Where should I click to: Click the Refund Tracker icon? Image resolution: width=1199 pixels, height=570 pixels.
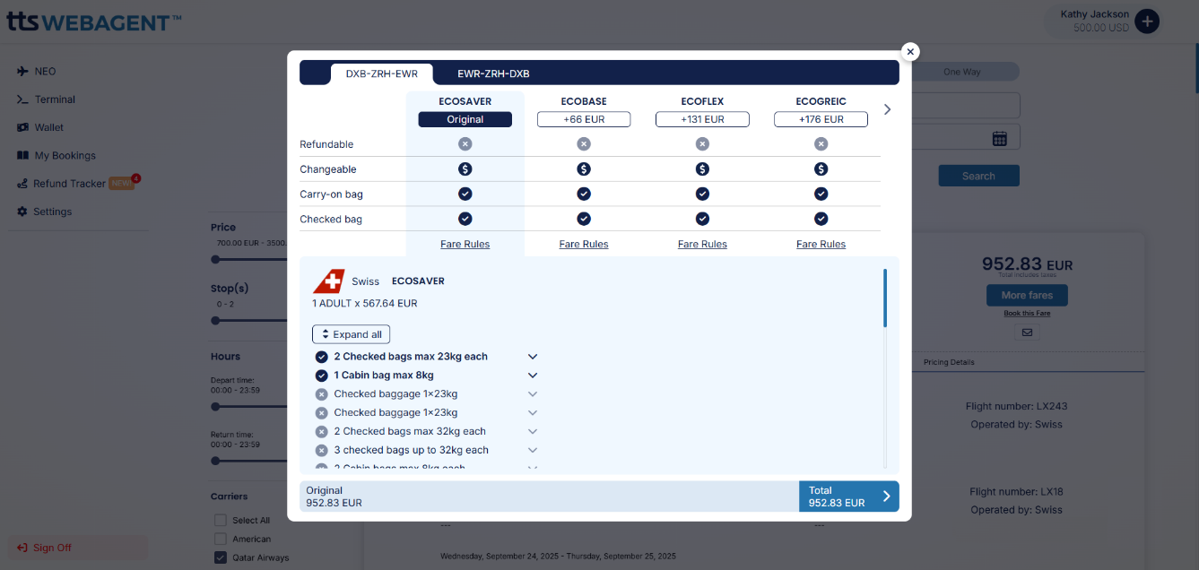(x=22, y=184)
